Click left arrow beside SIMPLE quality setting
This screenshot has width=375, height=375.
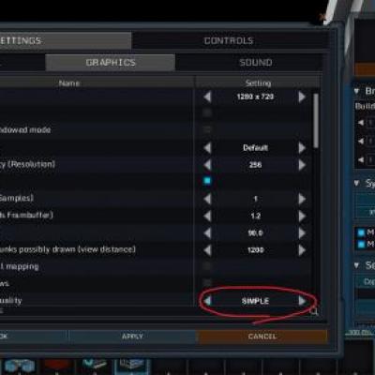click(207, 301)
